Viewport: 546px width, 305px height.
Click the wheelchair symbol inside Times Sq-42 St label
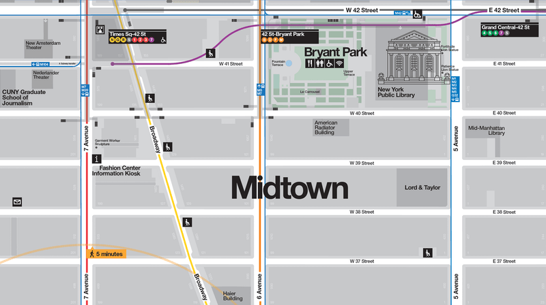click(163, 40)
